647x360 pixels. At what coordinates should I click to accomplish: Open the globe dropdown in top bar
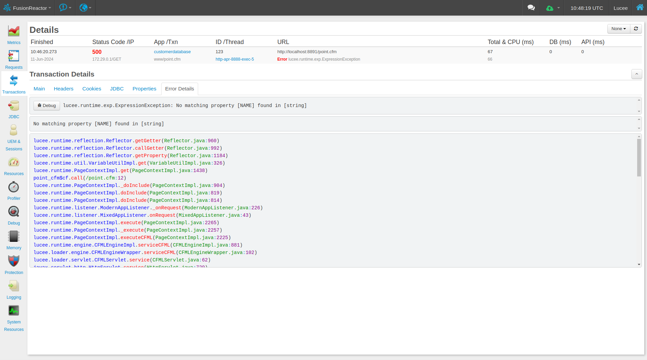pyautogui.click(x=85, y=8)
